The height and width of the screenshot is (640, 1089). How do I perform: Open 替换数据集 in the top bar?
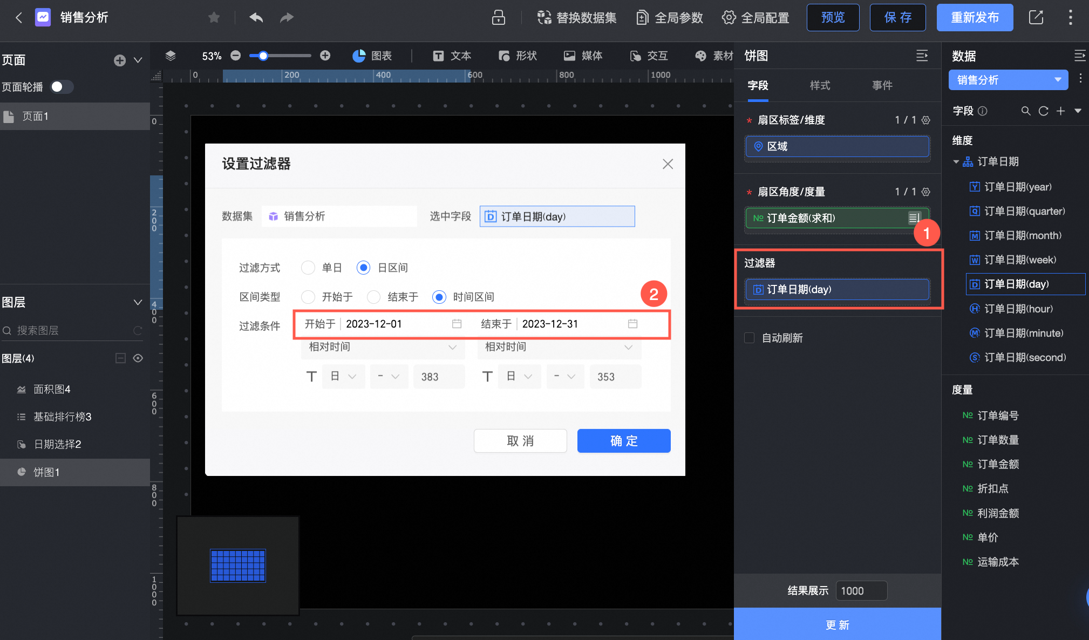click(577, 18)
